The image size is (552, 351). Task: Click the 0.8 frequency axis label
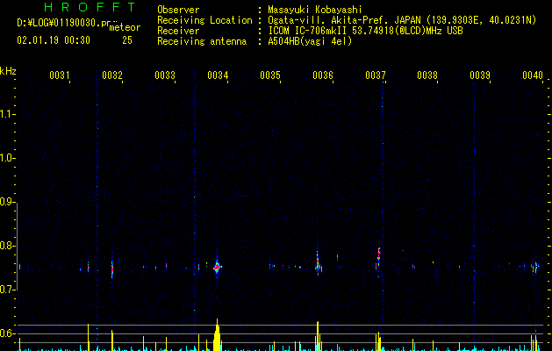tap(7, 246)
